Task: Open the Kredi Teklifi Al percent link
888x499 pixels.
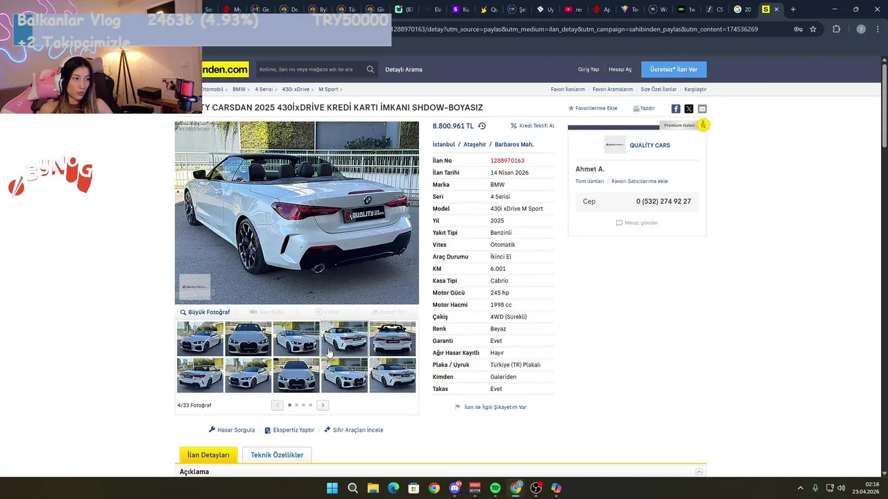Action: tap(533, 126)
